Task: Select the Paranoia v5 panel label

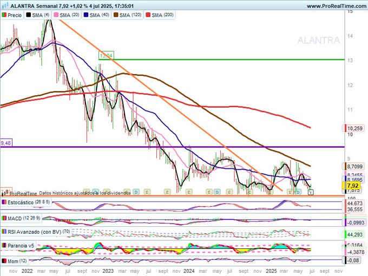Action: coord(21,246)
